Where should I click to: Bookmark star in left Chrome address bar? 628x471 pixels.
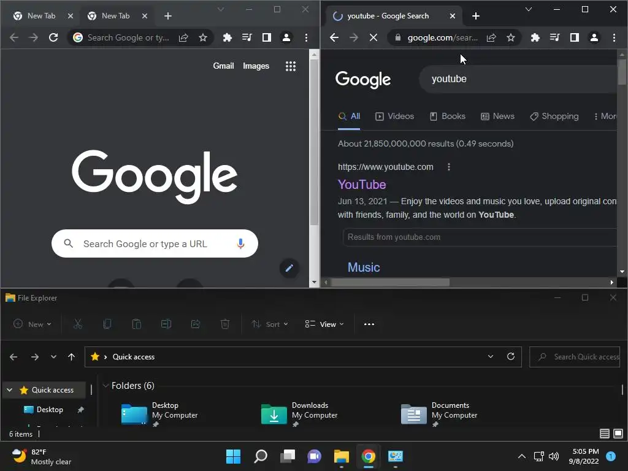[203, 37]
